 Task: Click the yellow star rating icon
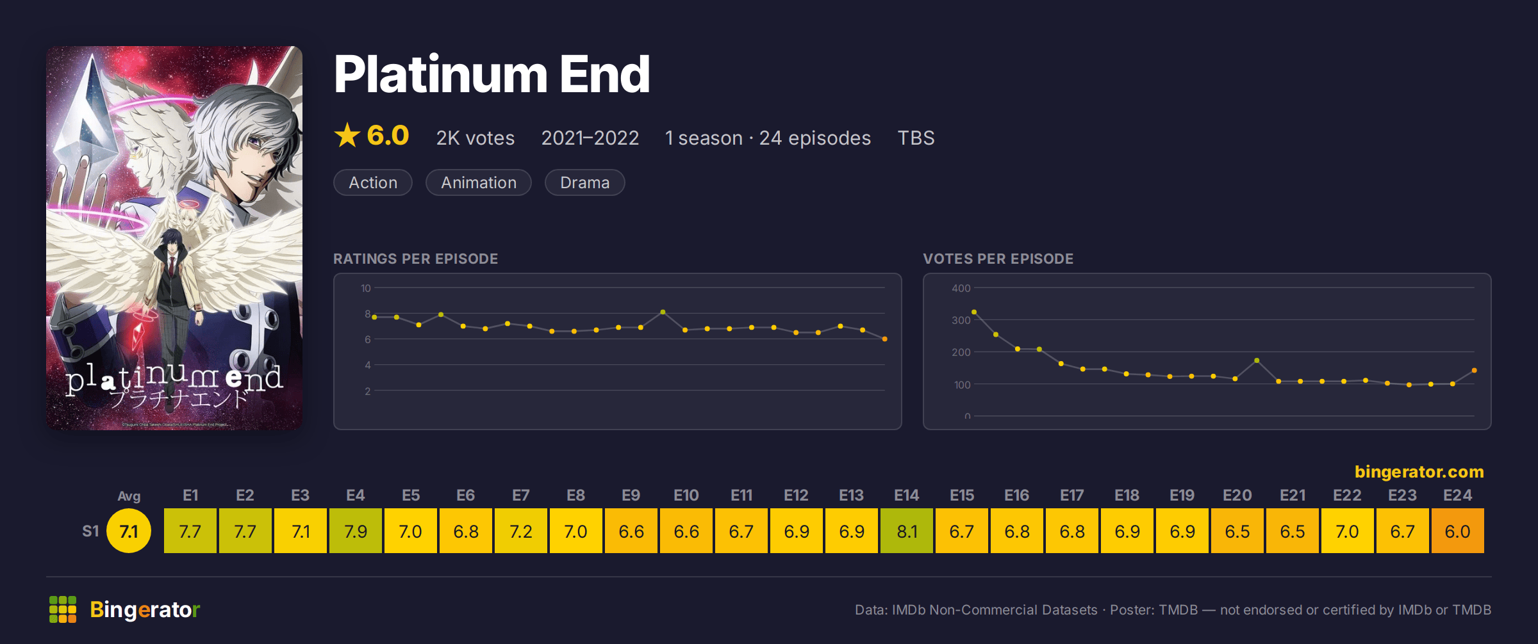click(x=347, y=135)
